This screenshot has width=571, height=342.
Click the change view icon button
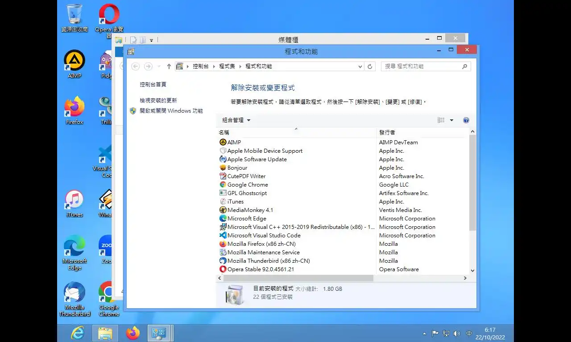point(441,120)
